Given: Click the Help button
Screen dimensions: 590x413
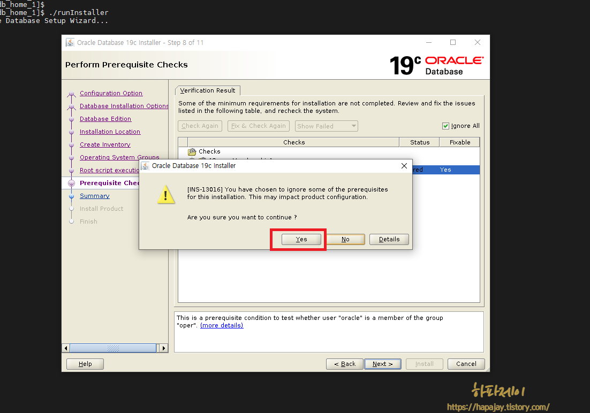Looking at the screenshot, I should coord(85,364).
